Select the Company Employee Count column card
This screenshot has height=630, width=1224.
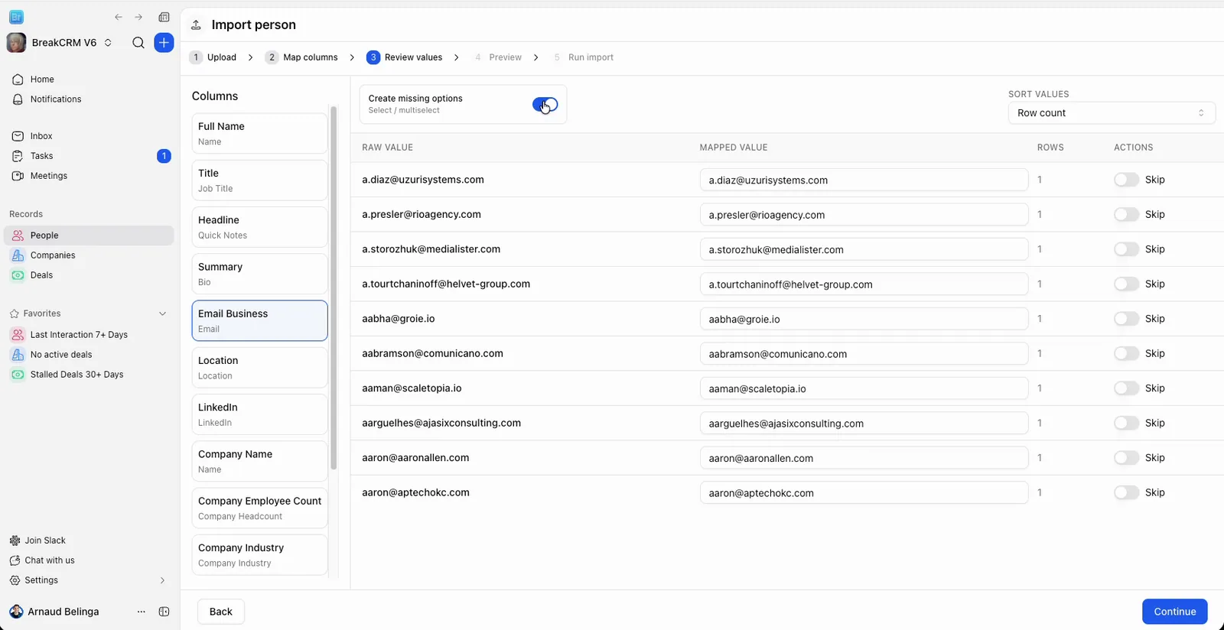(259, 508)
